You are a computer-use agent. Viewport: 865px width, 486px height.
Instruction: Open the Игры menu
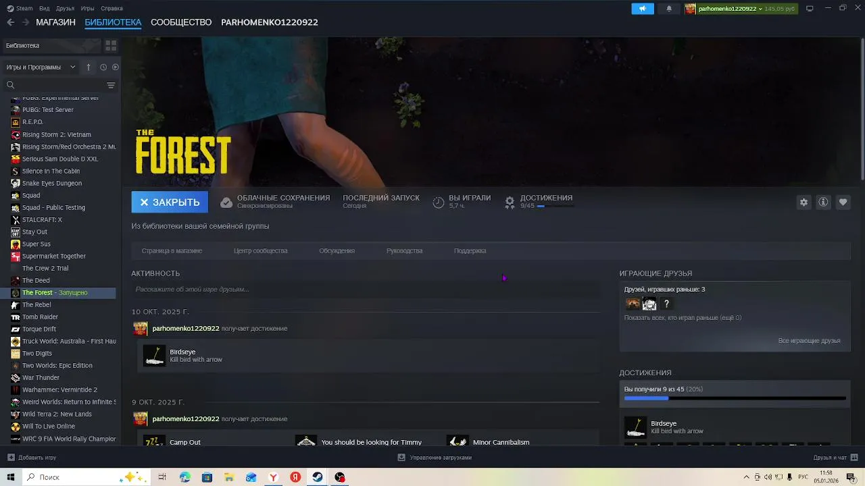pos(87,8)
